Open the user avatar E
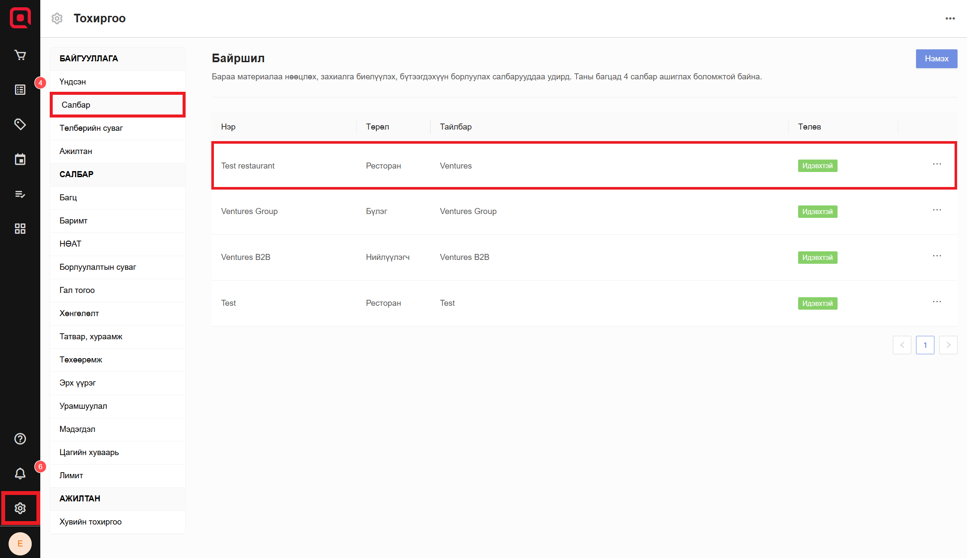 [x=20, y=543]
